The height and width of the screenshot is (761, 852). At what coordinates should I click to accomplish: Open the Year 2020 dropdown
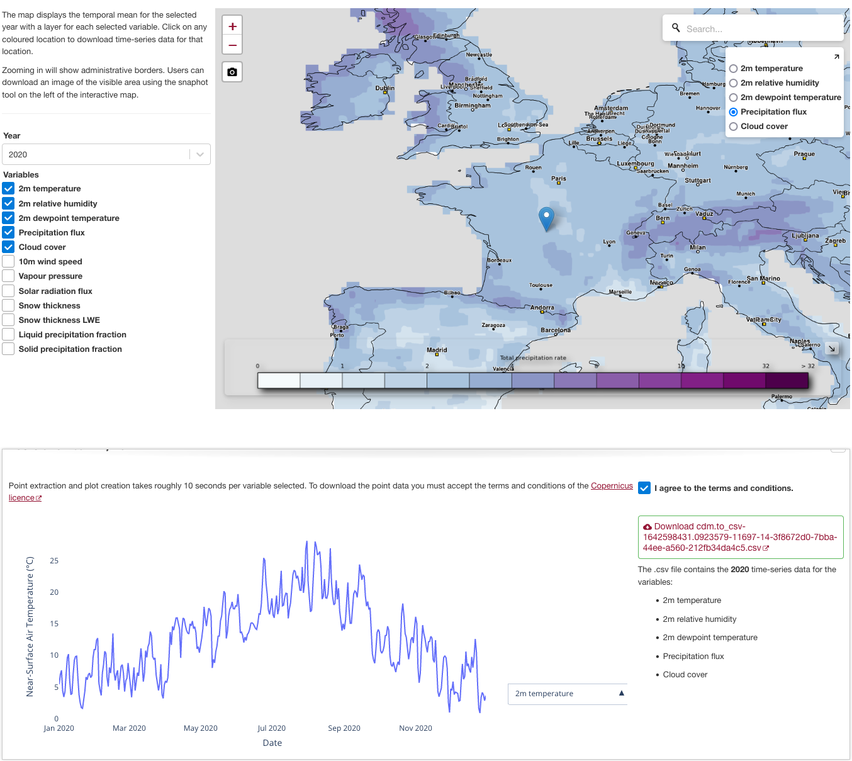tap(106, 154)
